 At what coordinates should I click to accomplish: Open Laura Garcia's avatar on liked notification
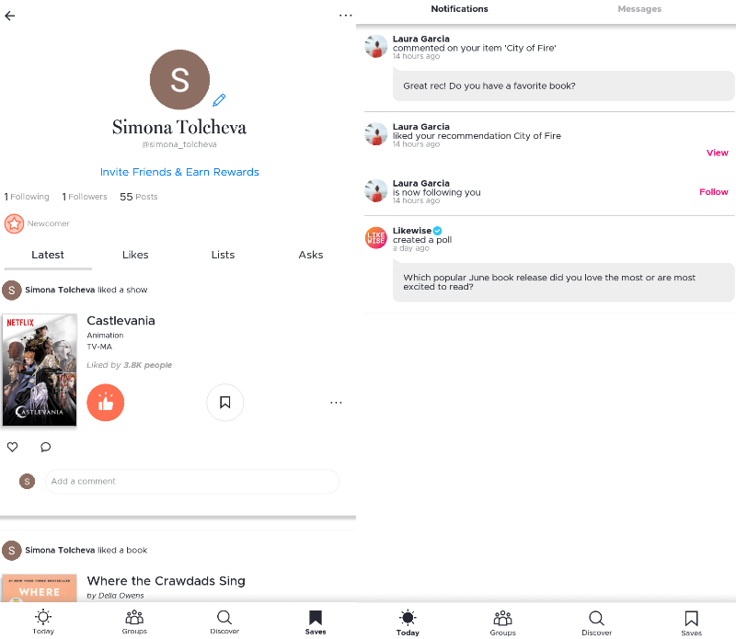(376, 134)
